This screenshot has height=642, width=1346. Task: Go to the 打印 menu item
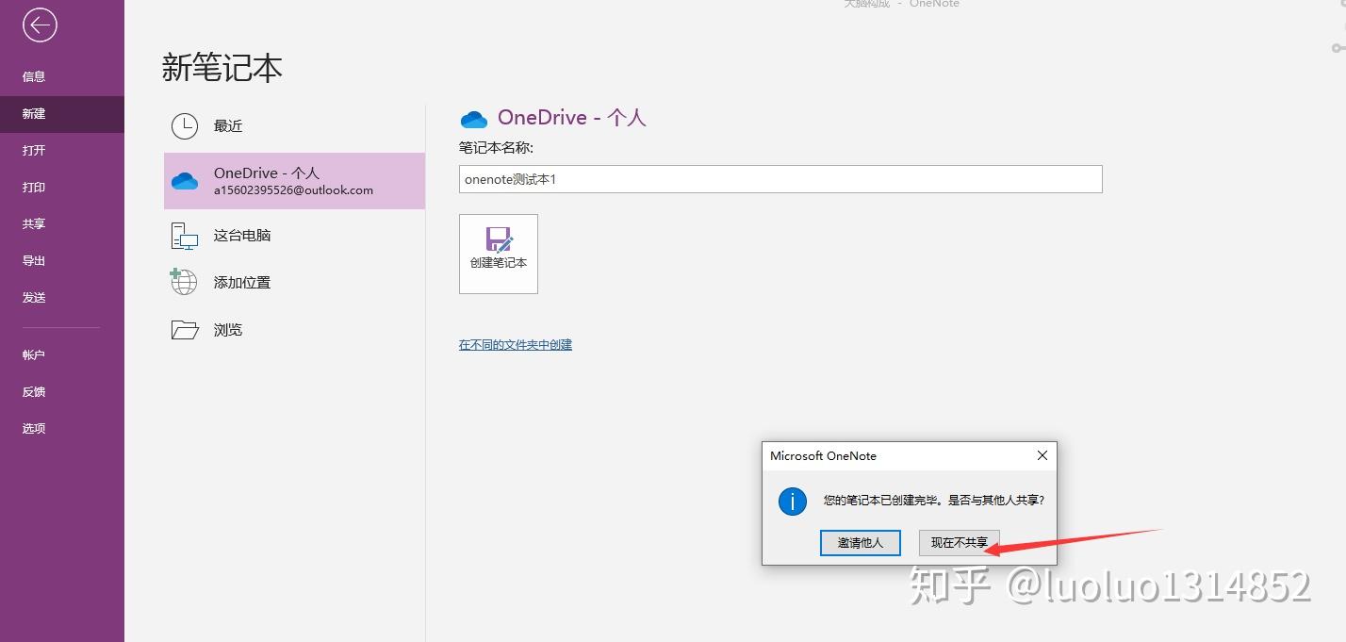pyautogui.click(x=34, y=187)
